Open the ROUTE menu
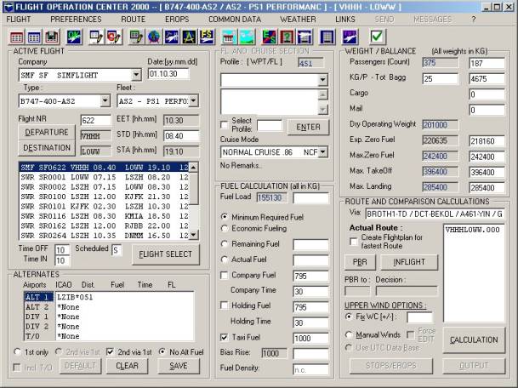The width and height of the screenshot is (518, 388). click(x=134, y=20)
